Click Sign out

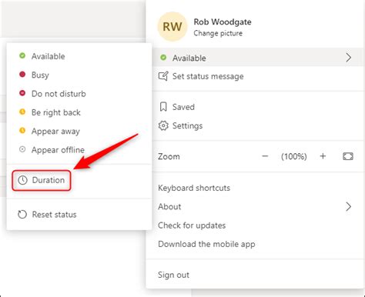point(173,275)
